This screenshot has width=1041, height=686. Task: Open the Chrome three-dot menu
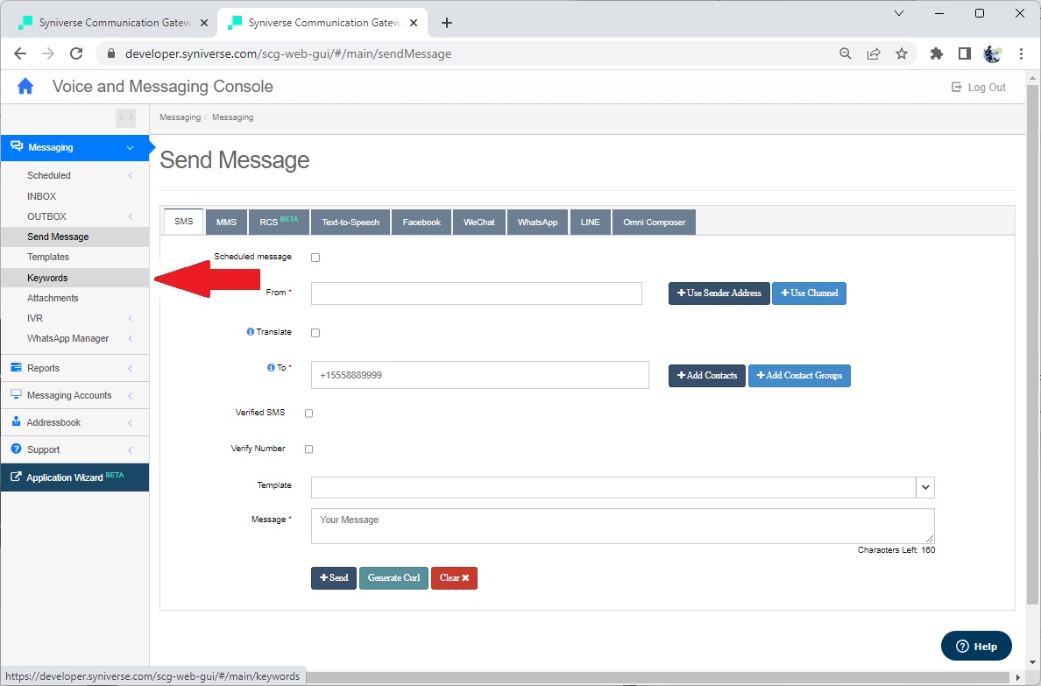[1021, 53]
